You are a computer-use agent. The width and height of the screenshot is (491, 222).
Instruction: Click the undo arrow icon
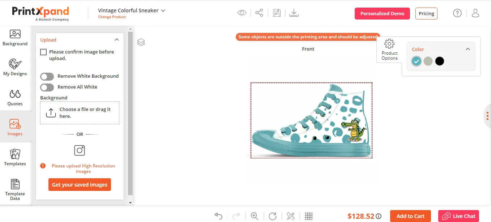218,216
